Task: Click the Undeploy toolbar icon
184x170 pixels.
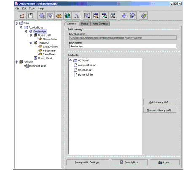Action: (133, 16)
